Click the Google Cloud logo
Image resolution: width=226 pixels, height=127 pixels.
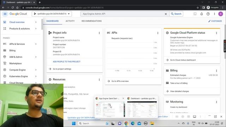tap(18, 14)
